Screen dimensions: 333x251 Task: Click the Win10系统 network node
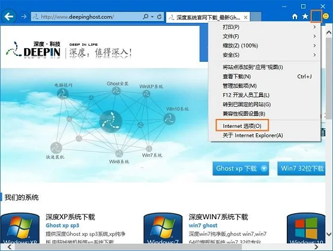[169, 118]
